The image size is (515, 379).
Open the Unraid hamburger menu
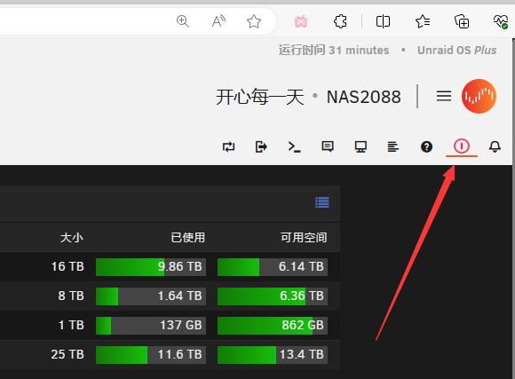[x=444, y=96]
